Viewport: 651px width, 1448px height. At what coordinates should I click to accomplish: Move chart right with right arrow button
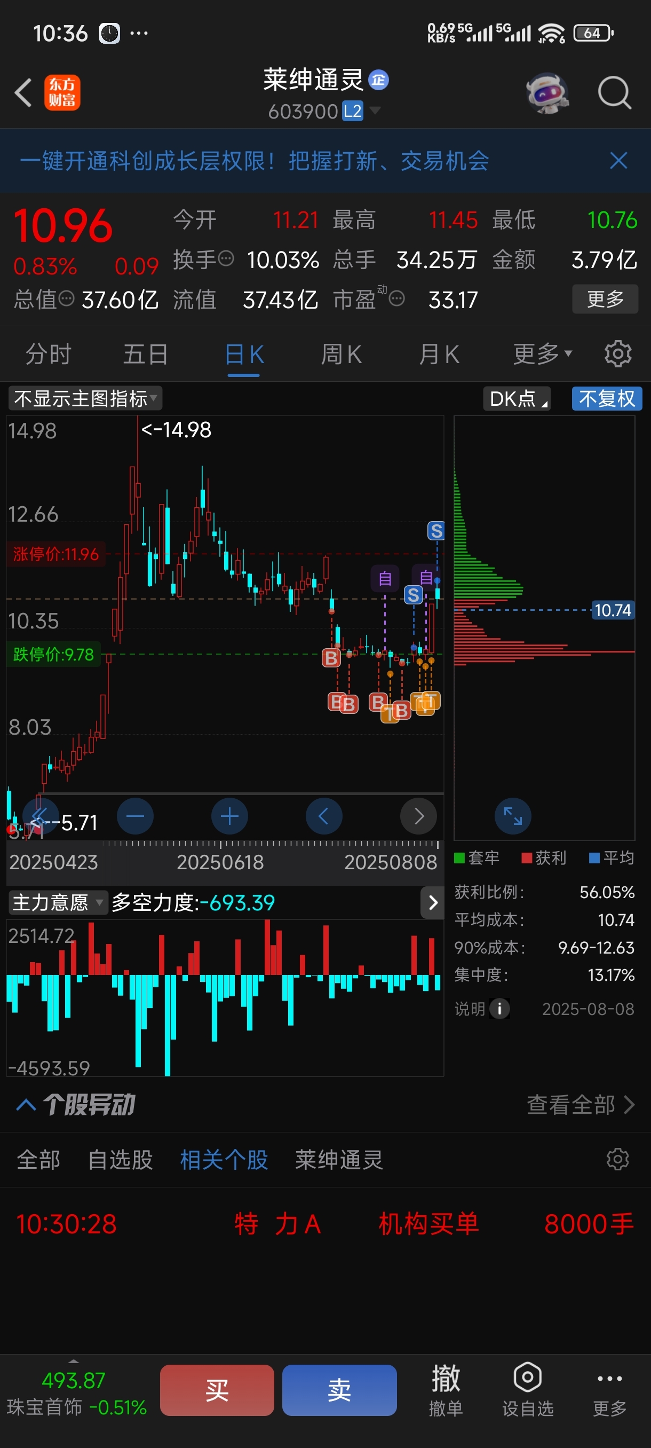click(x=418, y=816)
